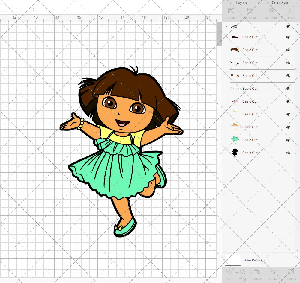
Task: Click into the Y position input field
Action: pyautogui.click(x=25, y=9)
